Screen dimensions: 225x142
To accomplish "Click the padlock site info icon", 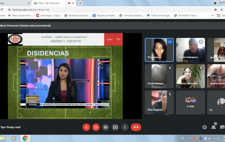I will 9,10.
